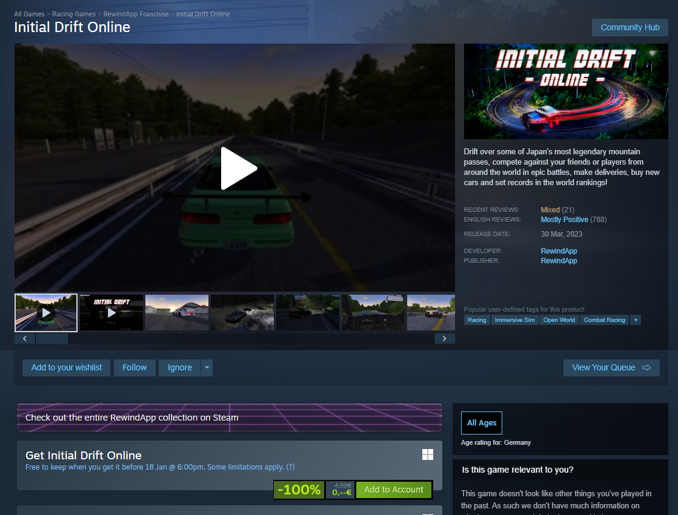This screenshot has height=515, width=678.
Task: Click the (?) limitations help icon
Action: pos(290,467)
